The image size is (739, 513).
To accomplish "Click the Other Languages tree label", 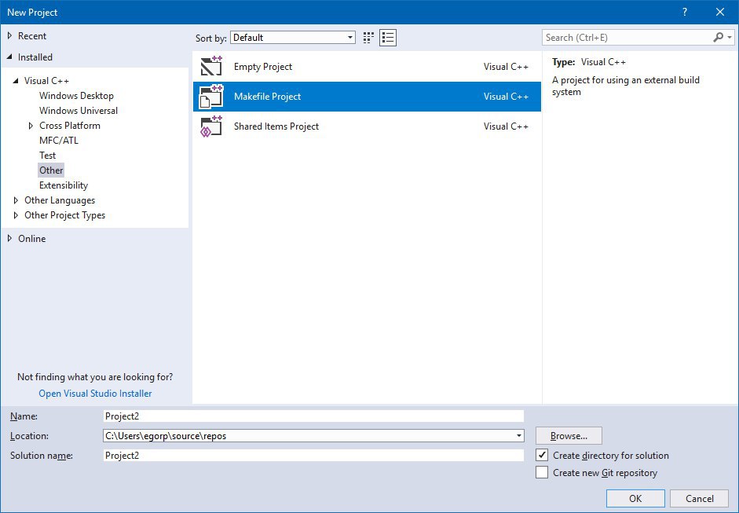I will (60, 200).
